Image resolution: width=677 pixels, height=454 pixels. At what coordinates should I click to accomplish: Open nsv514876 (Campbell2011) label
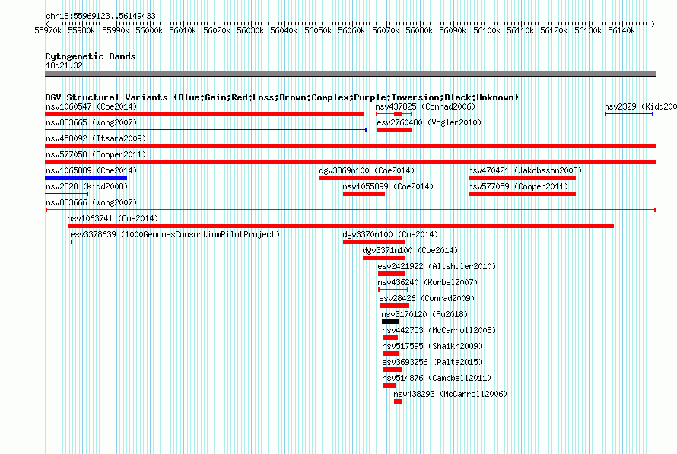[x=437, y=378]
